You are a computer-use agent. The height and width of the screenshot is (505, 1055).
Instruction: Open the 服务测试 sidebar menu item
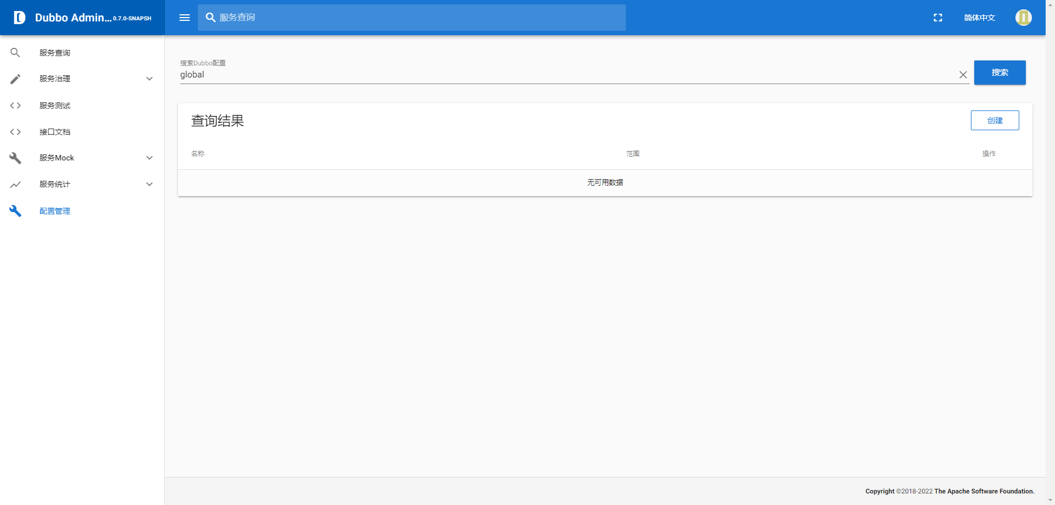[82, 106]
